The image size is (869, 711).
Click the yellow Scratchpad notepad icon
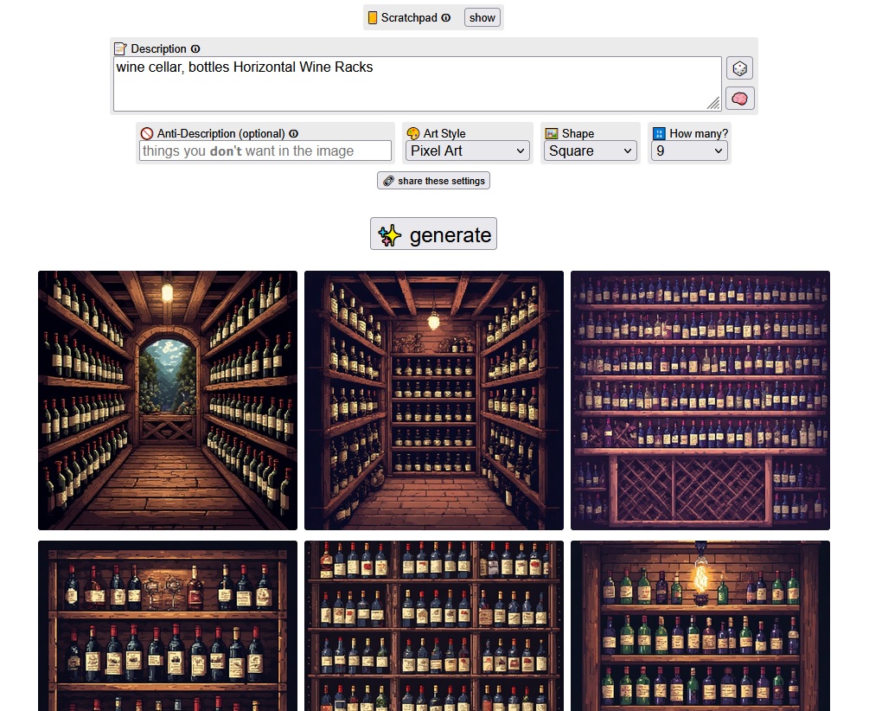373,18
